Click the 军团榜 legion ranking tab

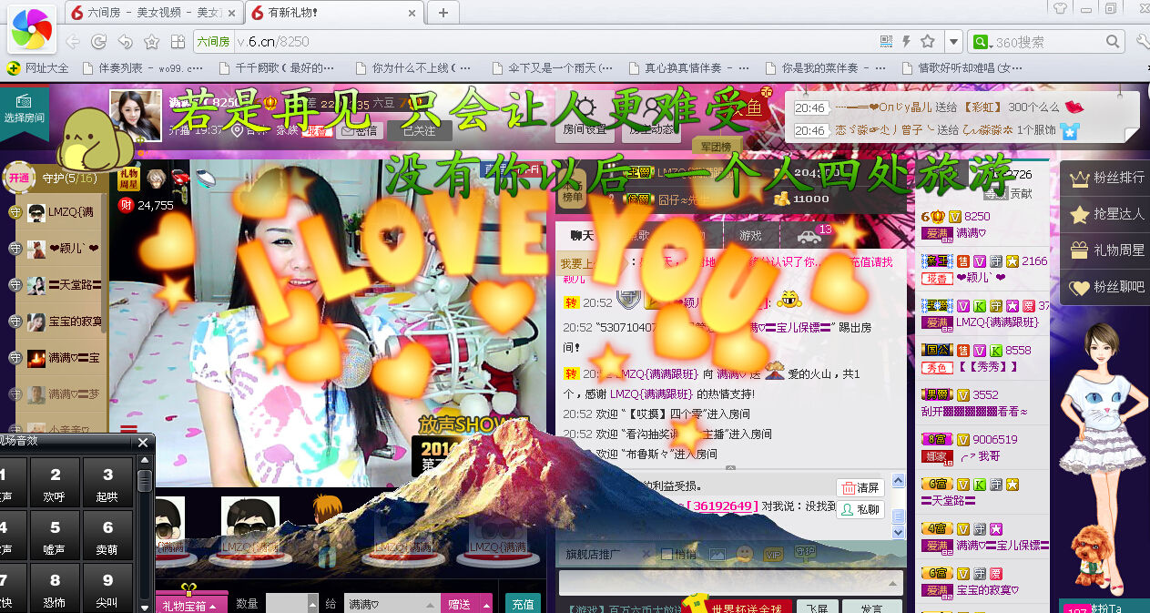tap(717, 146)
